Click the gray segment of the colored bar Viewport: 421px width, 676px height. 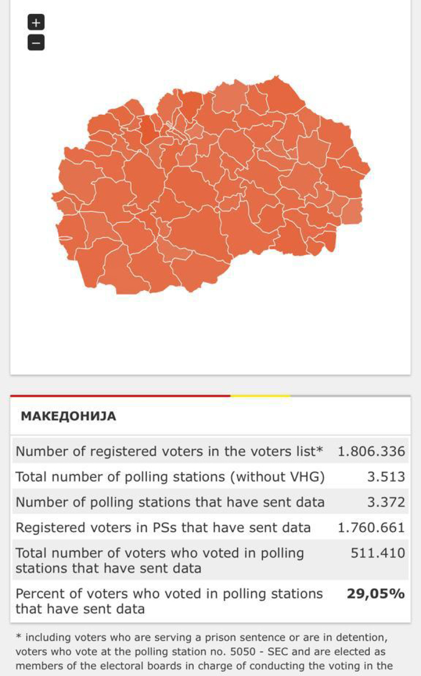pyautogui.click(x=350, y=396)
